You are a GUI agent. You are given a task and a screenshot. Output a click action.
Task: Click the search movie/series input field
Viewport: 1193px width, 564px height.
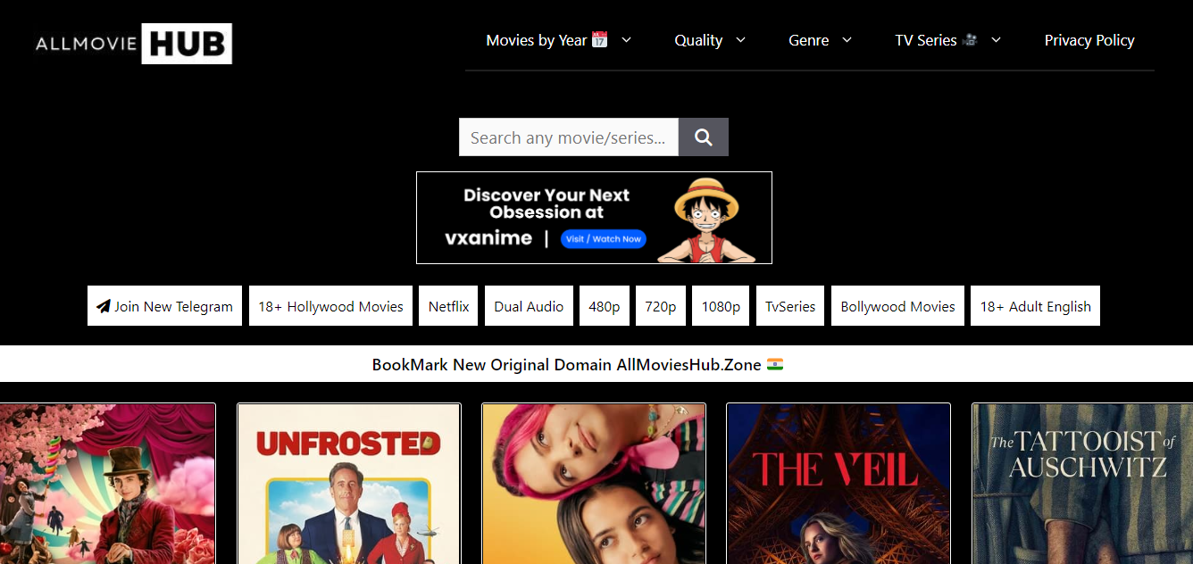pos(569,137)
